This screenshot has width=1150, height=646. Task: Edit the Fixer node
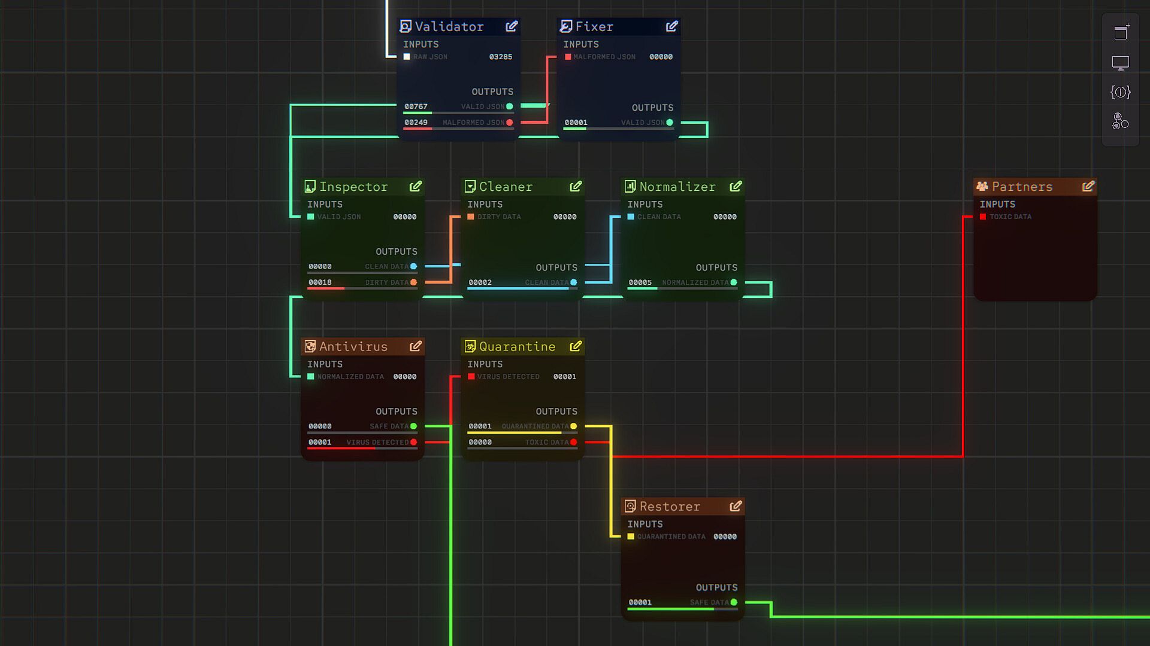click(x=672, y=26)
